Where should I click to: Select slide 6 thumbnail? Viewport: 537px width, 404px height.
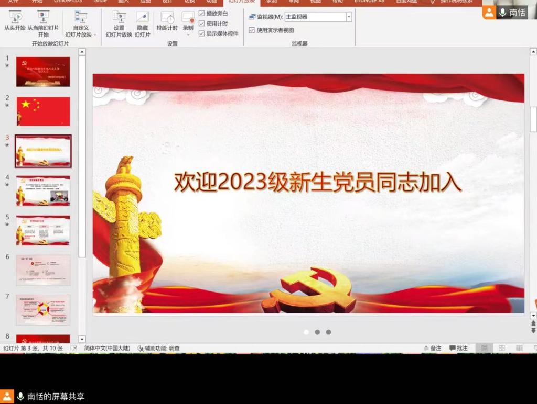tap(43, 270)
